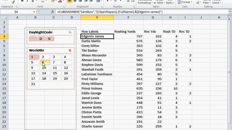Viewport: 232px width, 130px height.
Task: Click the WeekNbr slicer title
Action: coord(37,51)
